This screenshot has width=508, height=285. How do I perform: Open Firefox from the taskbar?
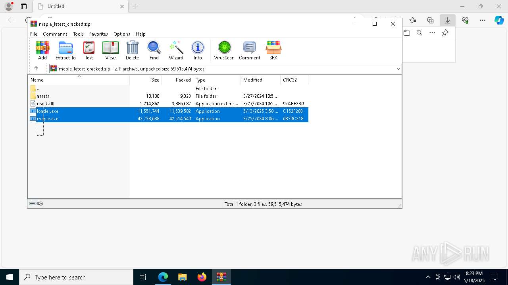(x=202, y=277)
